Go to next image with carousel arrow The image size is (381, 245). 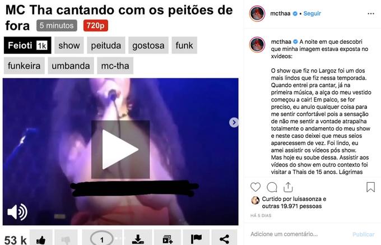pos(234,122)
